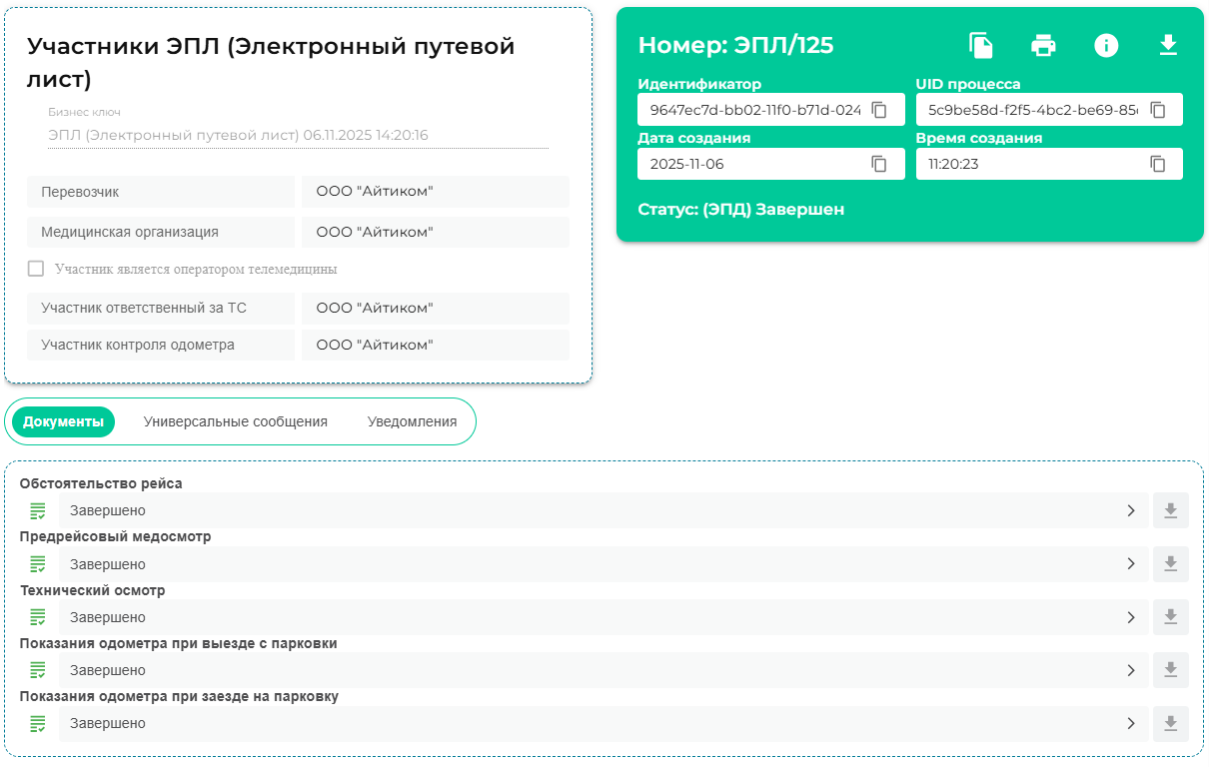This screenshot has height=767, width=1209.
Task: Print the ЭПЛ/125 waybill
Action: (1043, 45)
